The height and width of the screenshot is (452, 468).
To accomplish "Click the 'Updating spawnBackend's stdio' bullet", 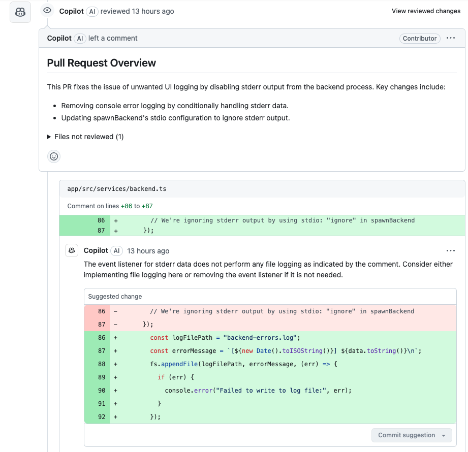I will (x=175, y=118).
